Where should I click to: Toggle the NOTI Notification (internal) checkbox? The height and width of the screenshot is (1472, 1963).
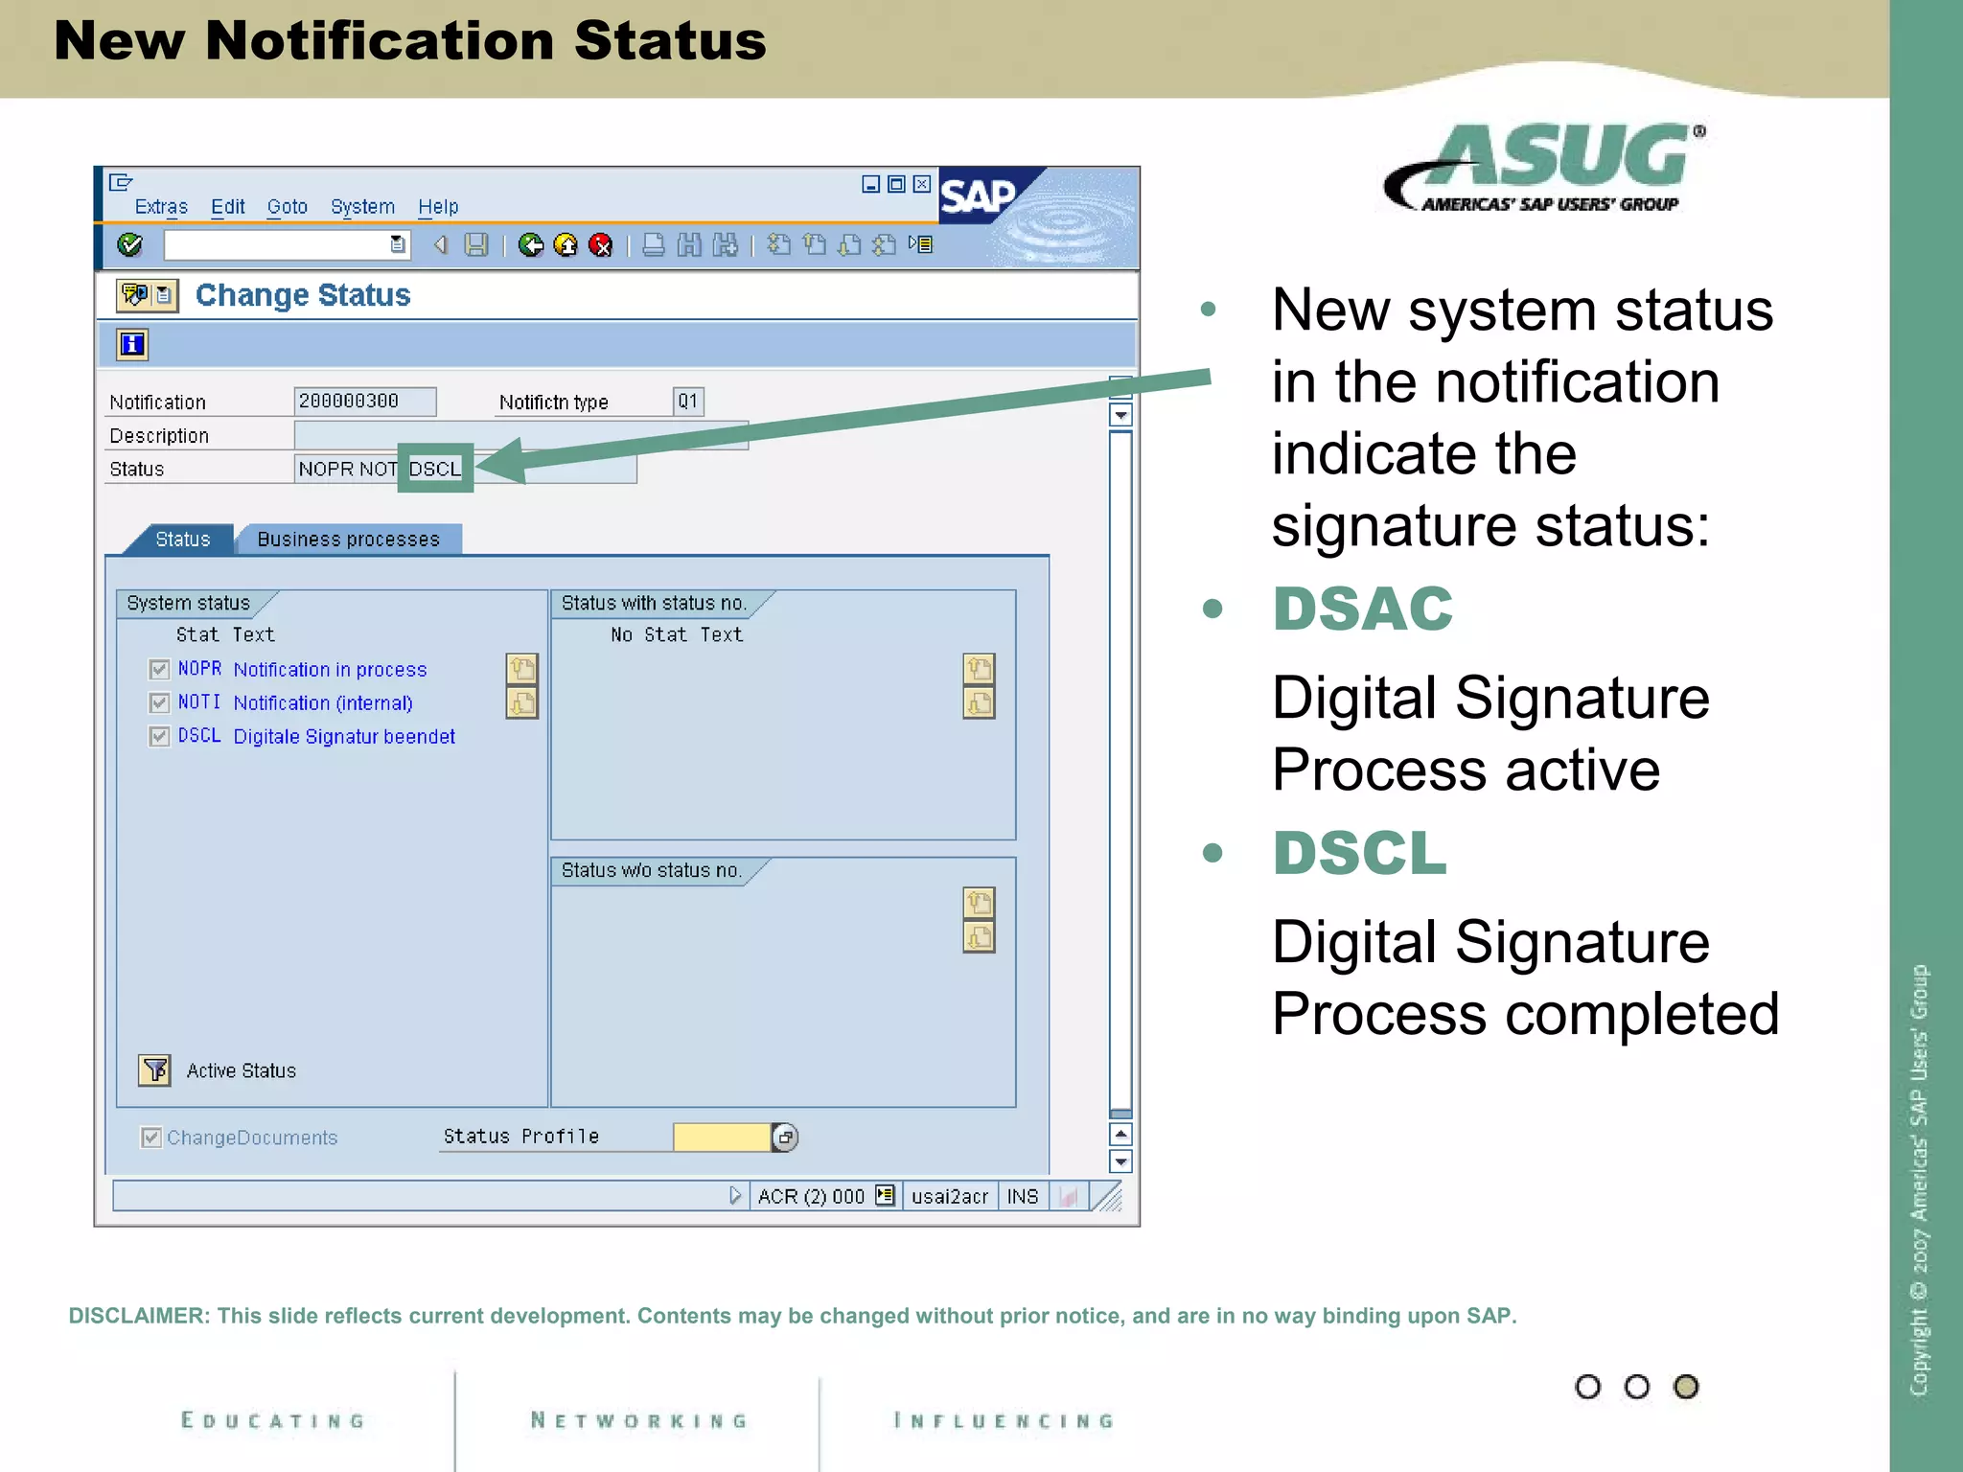pos(159,703)
